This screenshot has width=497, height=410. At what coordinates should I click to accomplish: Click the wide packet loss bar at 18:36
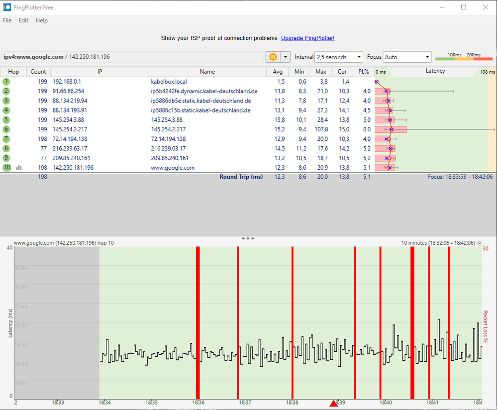(198, 323)
